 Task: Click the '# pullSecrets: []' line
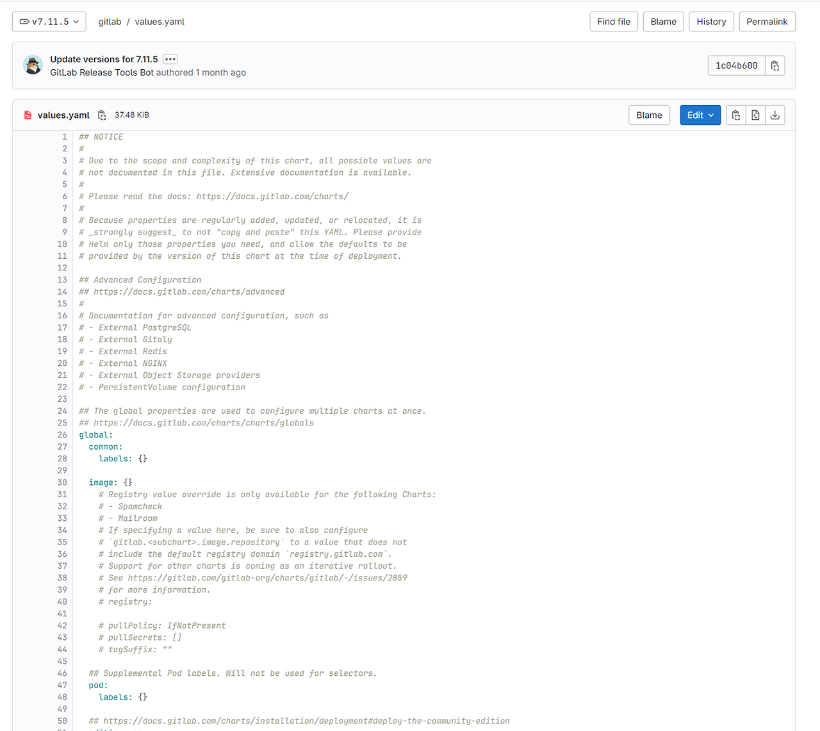click(140, 637)
